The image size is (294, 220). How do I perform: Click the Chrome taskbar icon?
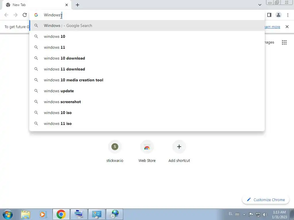(x=61, y=214)
